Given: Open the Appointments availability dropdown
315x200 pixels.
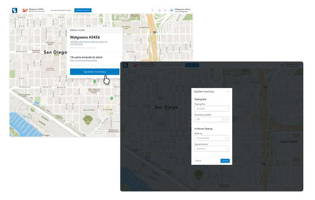Looking at the screenshot, I should coord(211,149).
